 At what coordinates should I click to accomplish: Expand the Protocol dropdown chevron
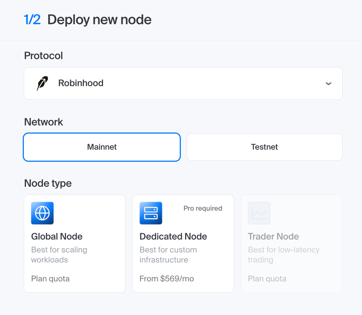click(x=328, y=84)
